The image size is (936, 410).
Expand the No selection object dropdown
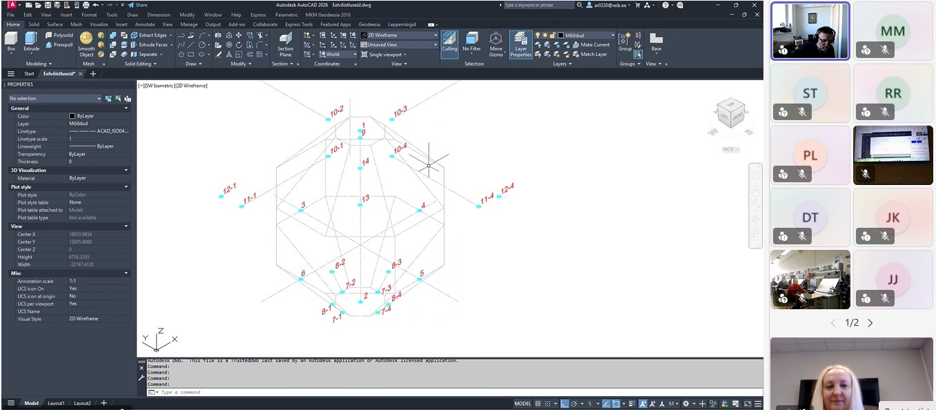click(55, 99)
